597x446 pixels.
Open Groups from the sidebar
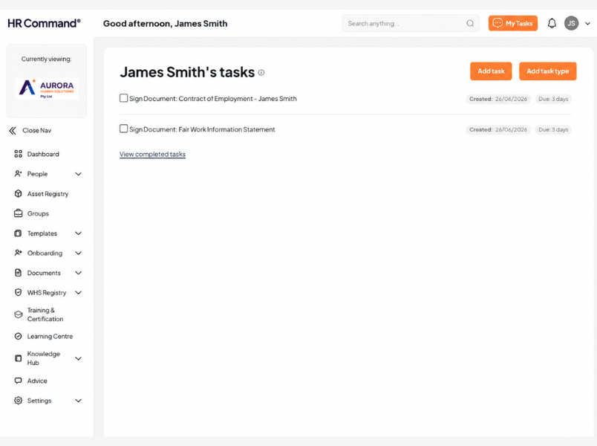point(38,213)
